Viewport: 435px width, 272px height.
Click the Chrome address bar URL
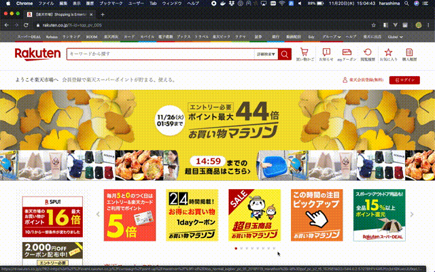pos(72,25)
